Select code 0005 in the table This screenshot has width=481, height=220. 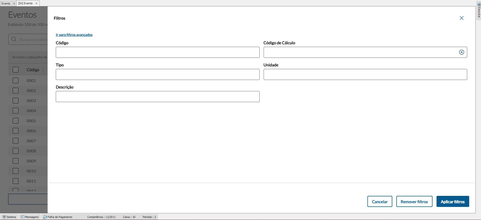click(x=31, y=121)
